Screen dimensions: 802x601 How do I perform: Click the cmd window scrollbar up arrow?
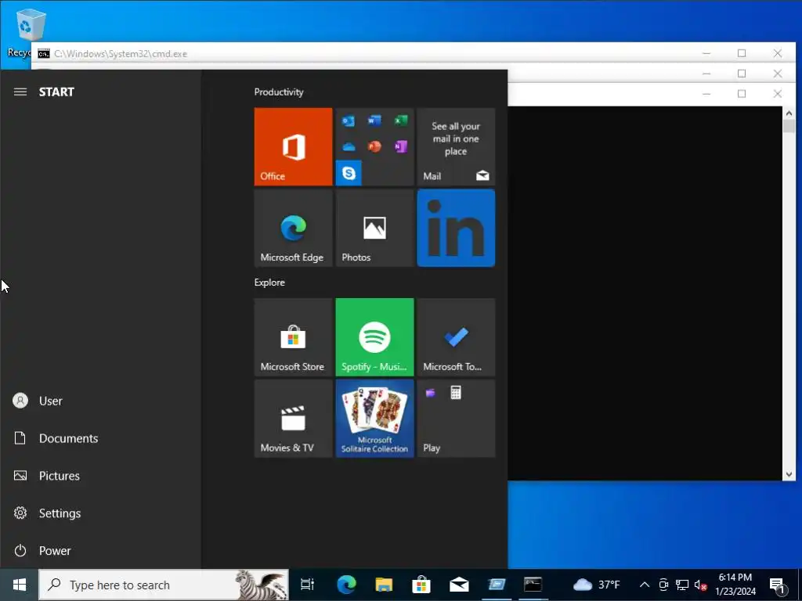click(x=789, y=113)
